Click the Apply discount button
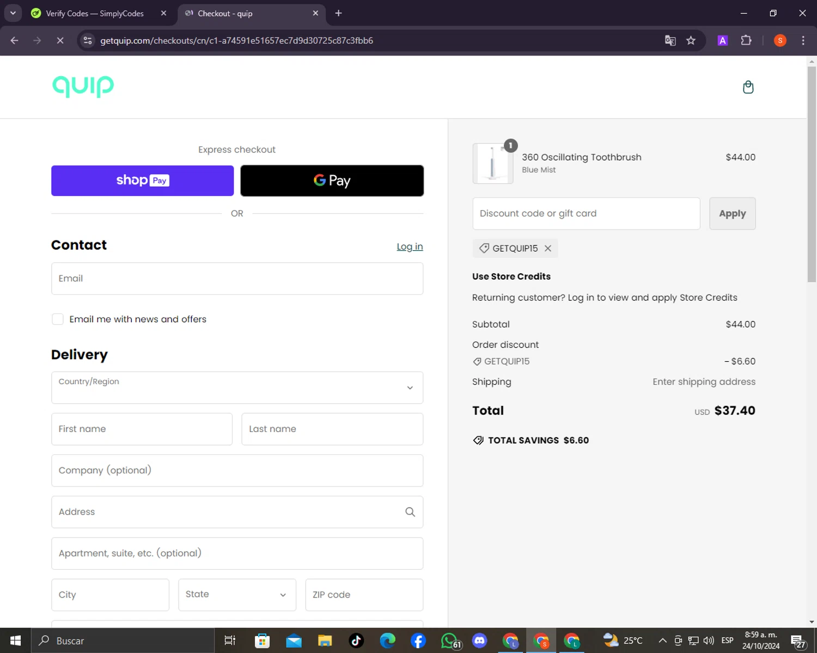The width and height of the screenshot is (817, 653). tap(732, 213)
